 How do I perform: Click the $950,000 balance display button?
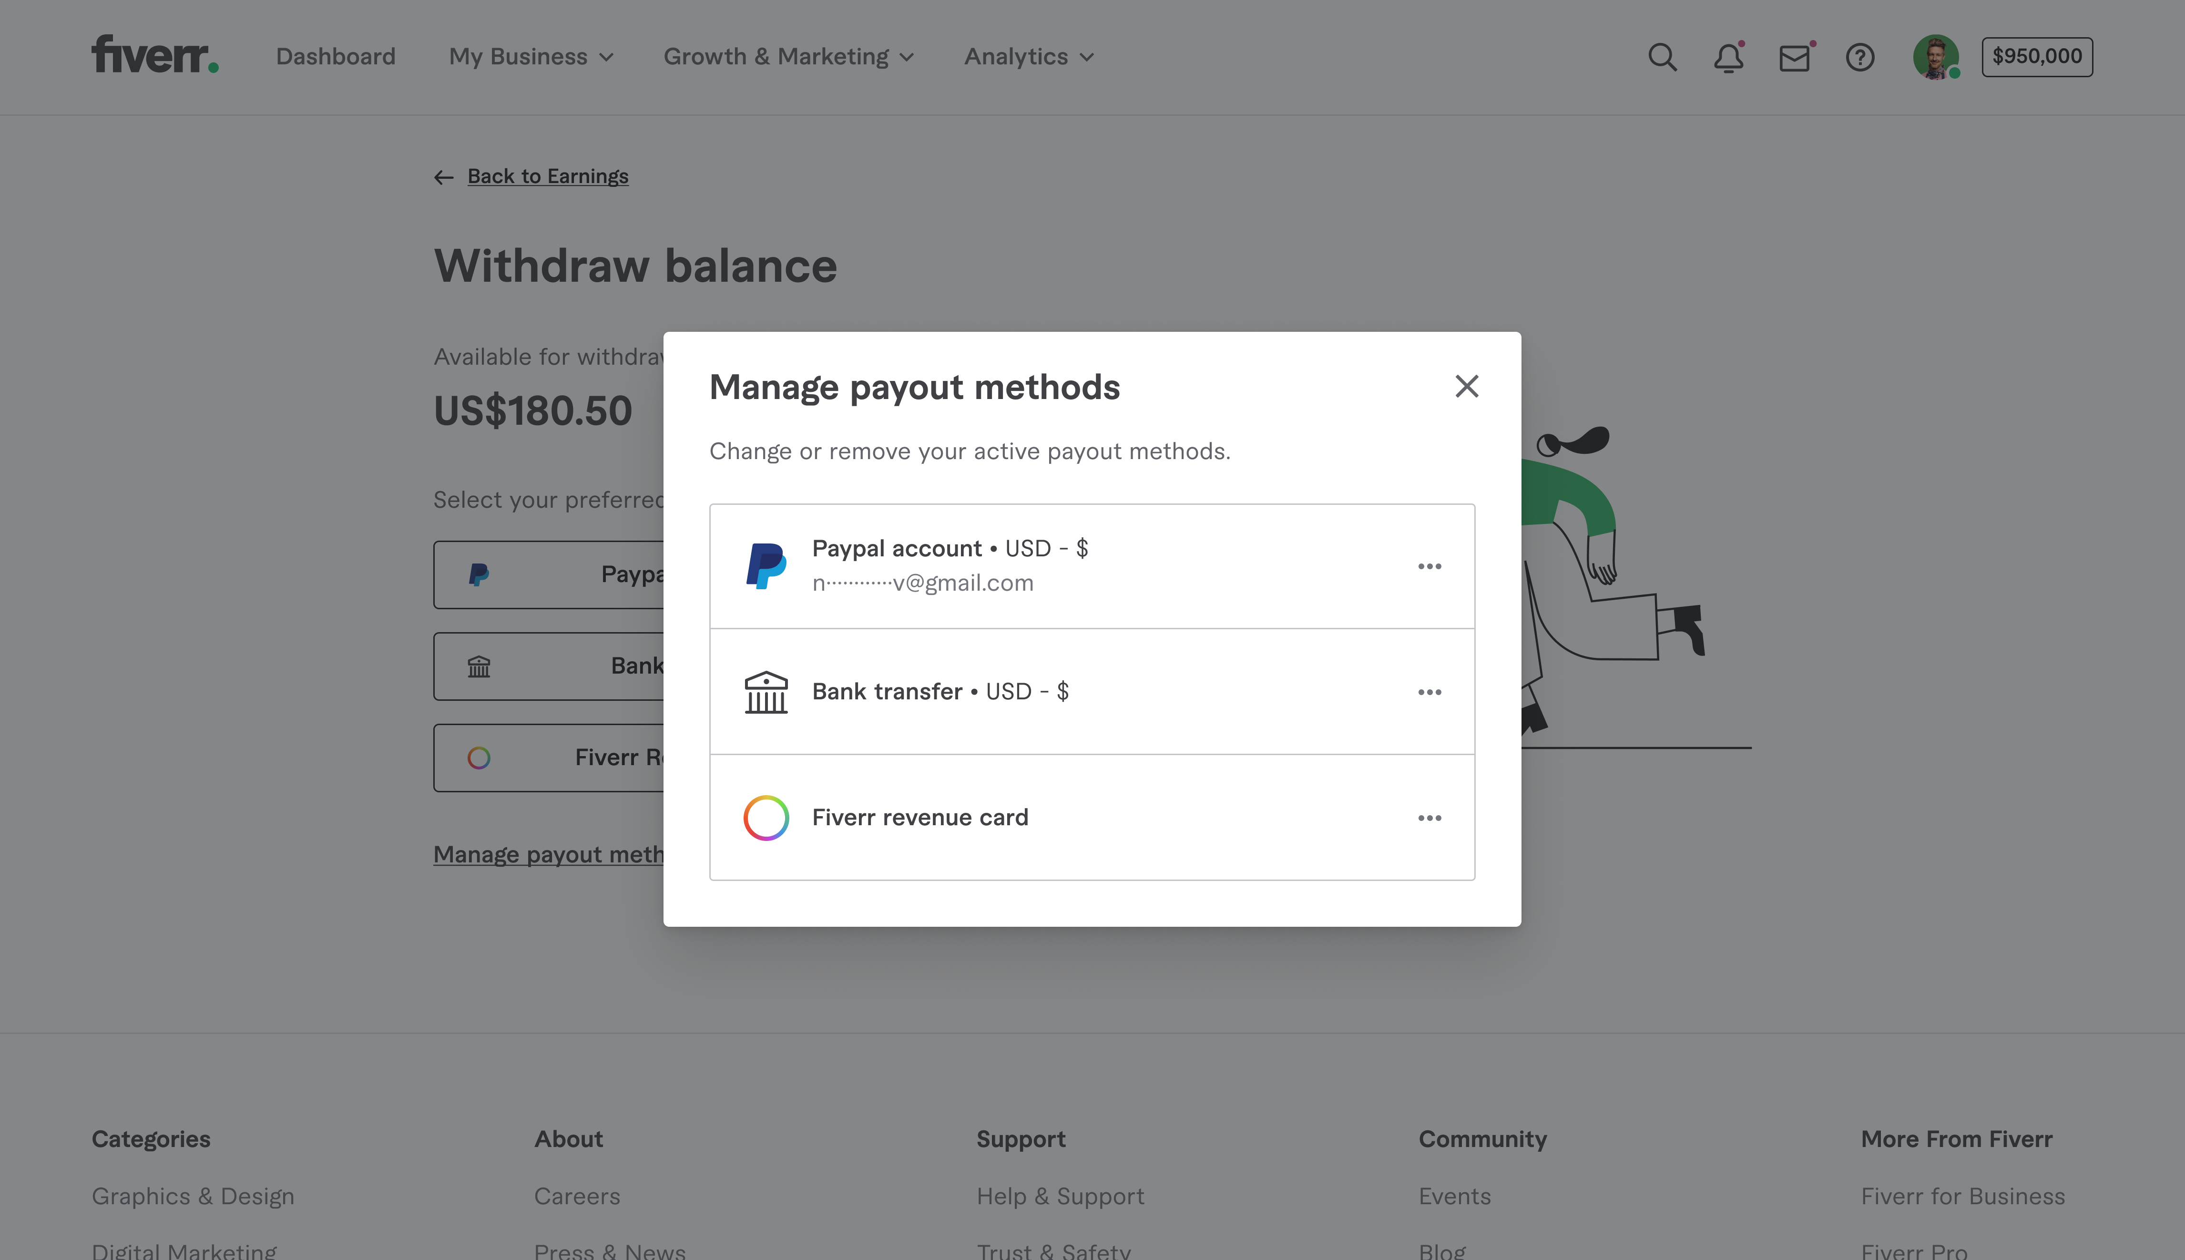pyautogui.click(x=2035, y=56)
